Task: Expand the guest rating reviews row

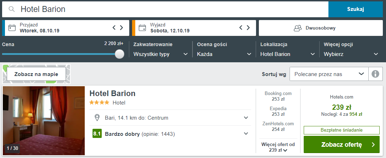Action: pos(246,134)
